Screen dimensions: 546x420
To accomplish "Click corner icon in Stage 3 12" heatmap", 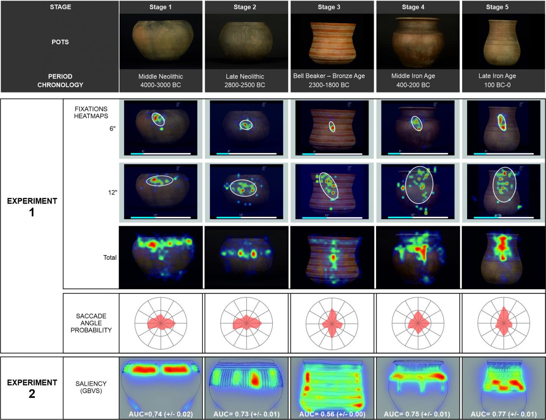I will pos(349,168).
